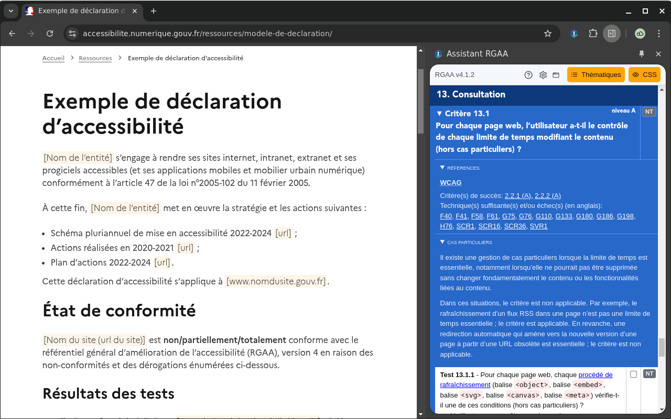Screen dimensions: 671x419
Task: Collapse the Critère 13.1 section
Action: click(x=440, y=114)
